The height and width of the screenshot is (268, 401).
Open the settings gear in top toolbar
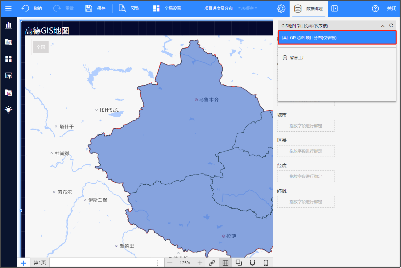click(x=281, y=8)
